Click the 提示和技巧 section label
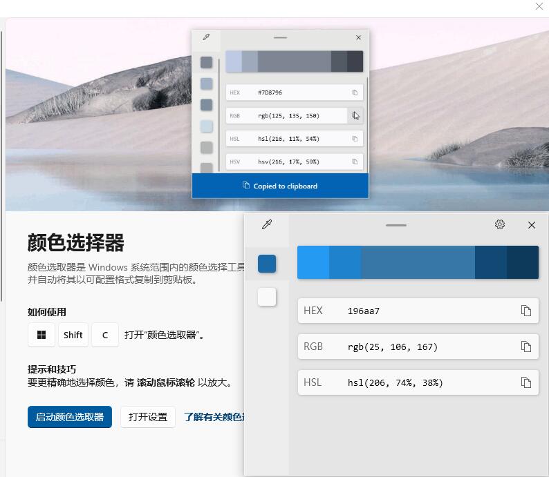549x477 pixels. 52,369
